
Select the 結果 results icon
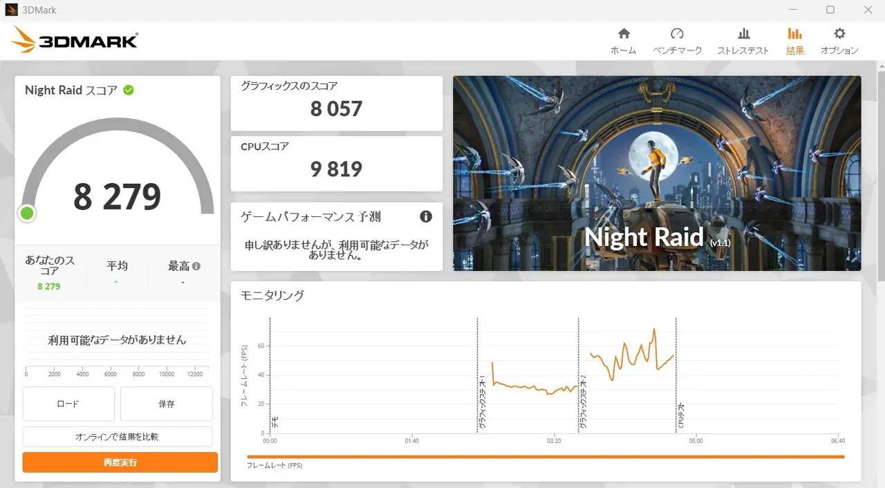(x=794, y=34)
